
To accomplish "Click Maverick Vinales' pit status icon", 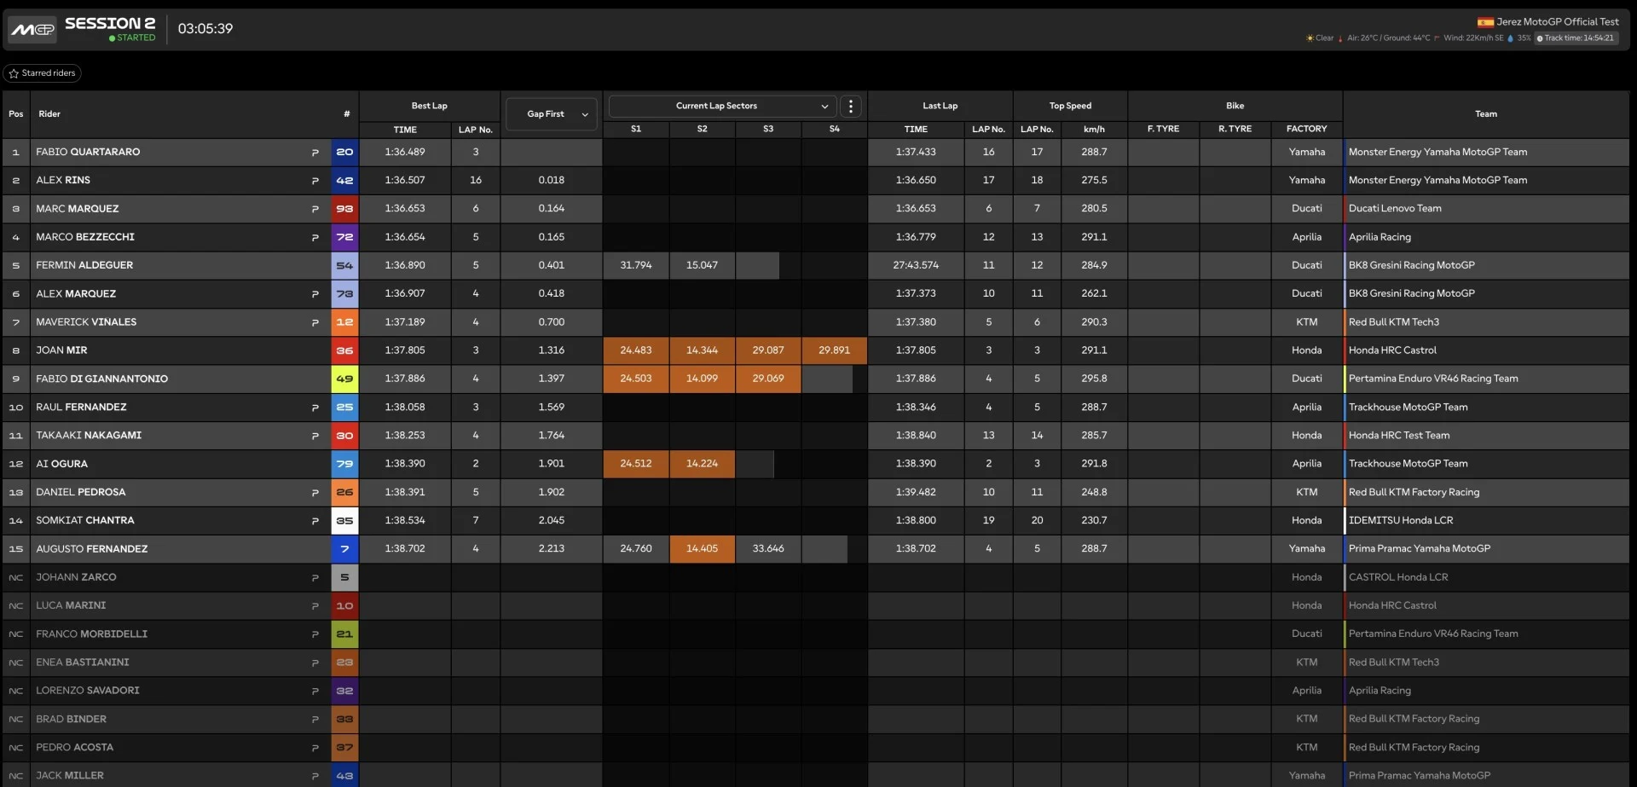I will pyautogui.click(x=315, y=322).
